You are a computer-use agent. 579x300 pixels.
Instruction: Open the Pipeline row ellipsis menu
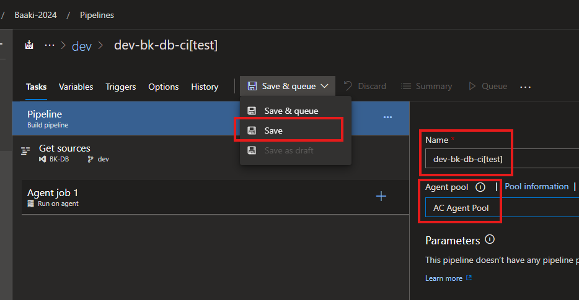387,117
